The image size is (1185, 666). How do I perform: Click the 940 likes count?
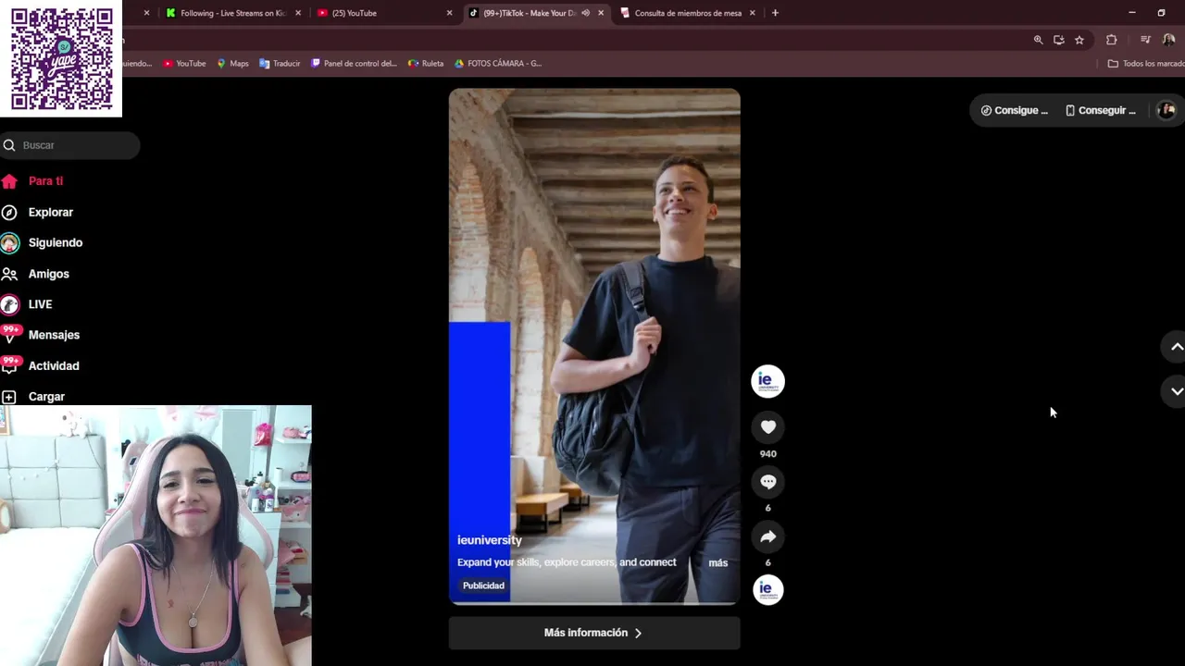[x=767, y=454]
